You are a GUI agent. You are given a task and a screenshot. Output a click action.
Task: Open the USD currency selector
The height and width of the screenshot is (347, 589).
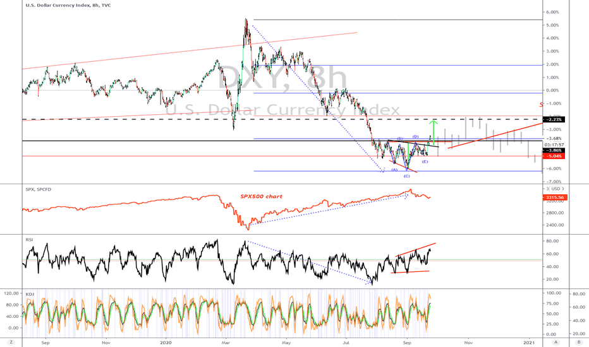coord(556,189)
